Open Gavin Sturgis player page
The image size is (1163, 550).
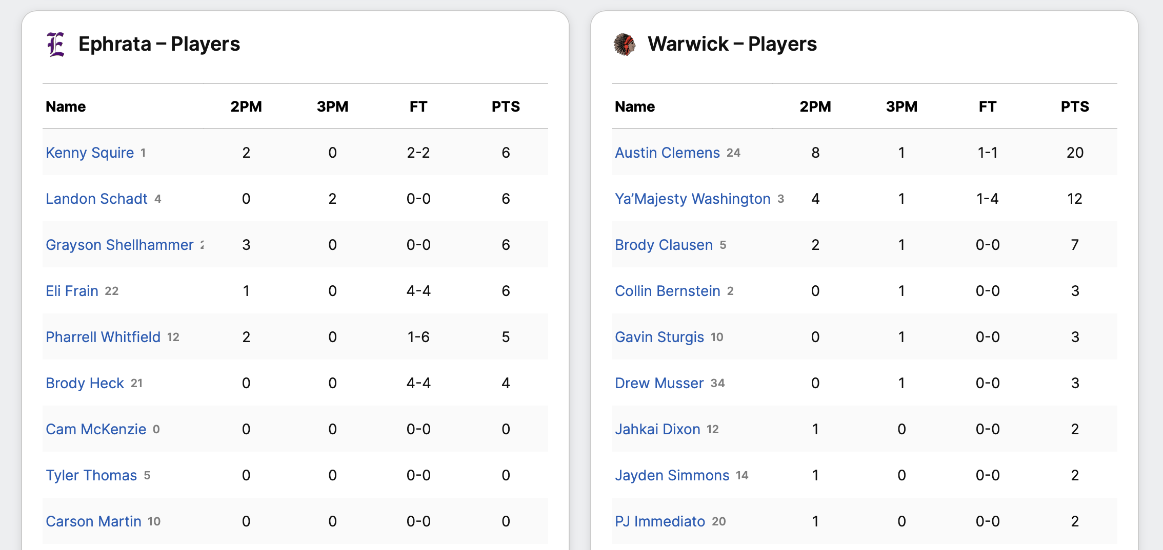coord(659,337)
